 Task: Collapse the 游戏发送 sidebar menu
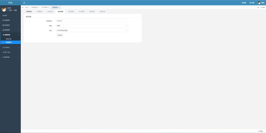coord(10,35)
